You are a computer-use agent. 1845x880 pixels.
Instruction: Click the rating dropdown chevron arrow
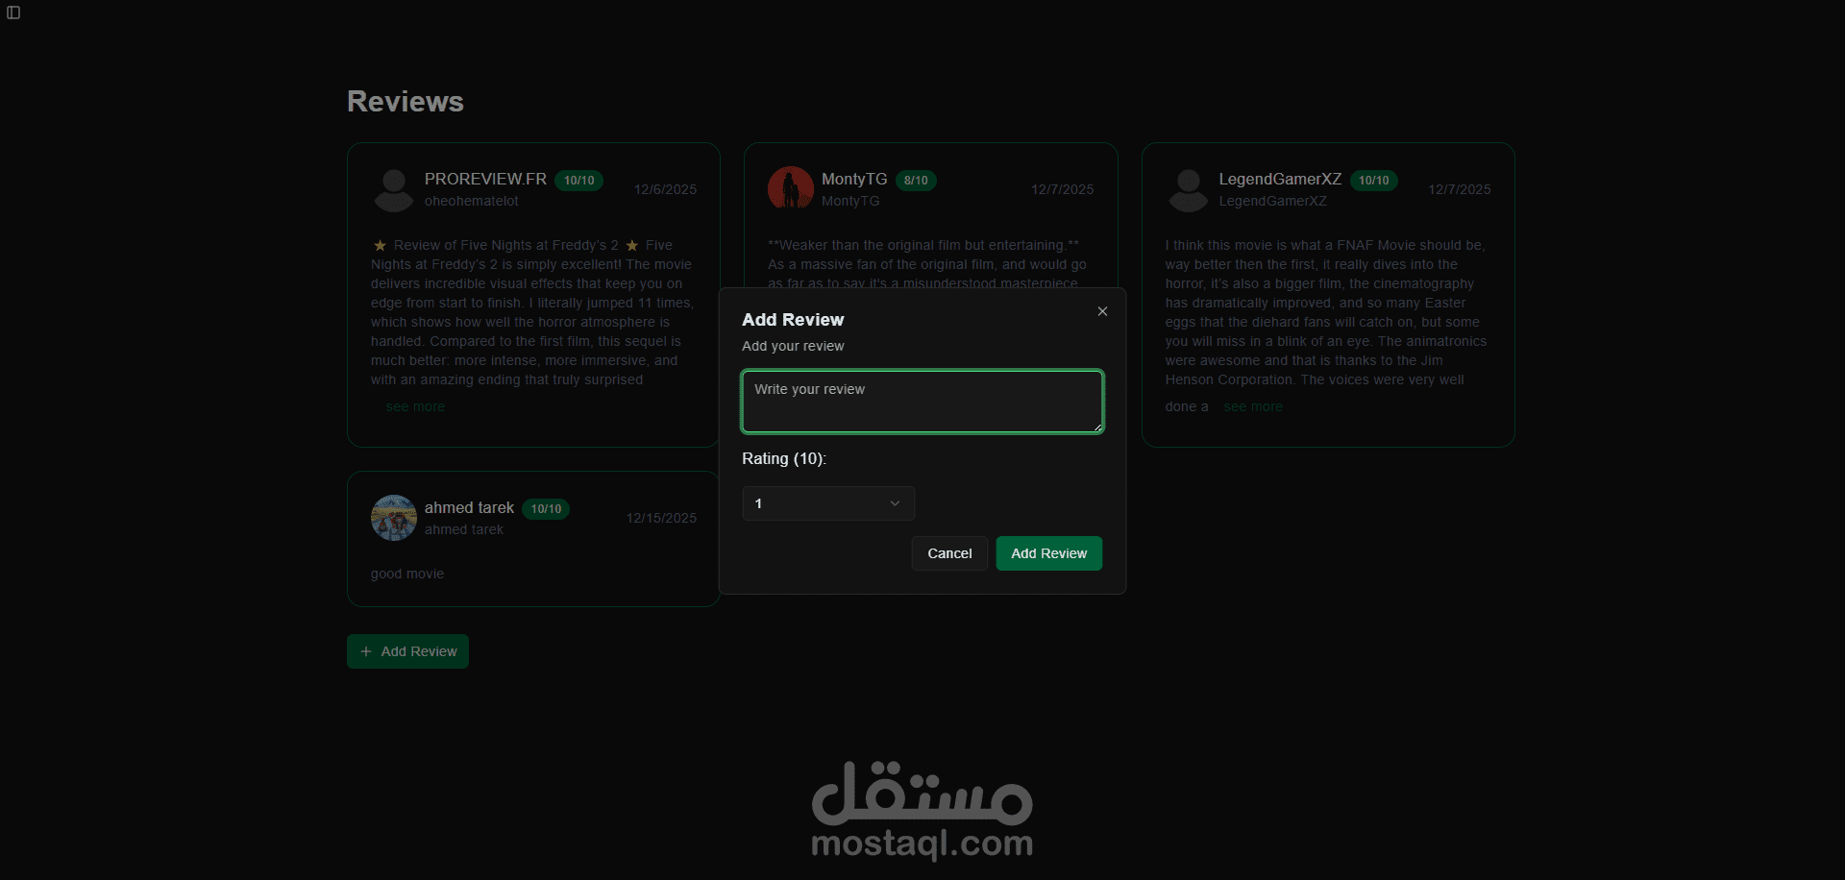895,503
